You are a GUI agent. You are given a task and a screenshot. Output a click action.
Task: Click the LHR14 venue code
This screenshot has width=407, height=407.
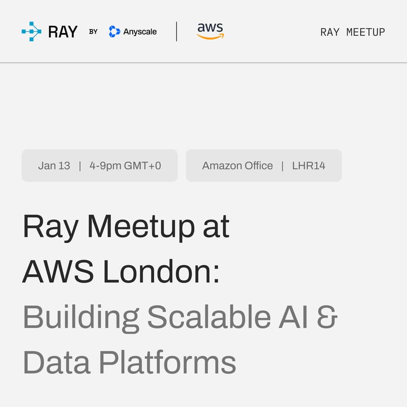310,165
